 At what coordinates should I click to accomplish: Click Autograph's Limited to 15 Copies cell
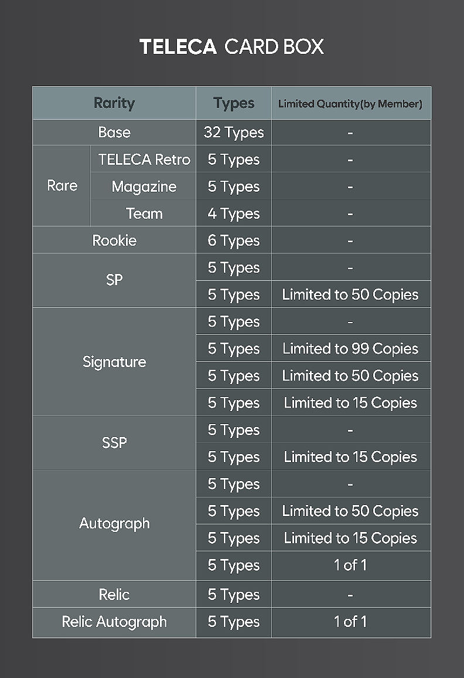pyautogui.click(x=351, y=537)
